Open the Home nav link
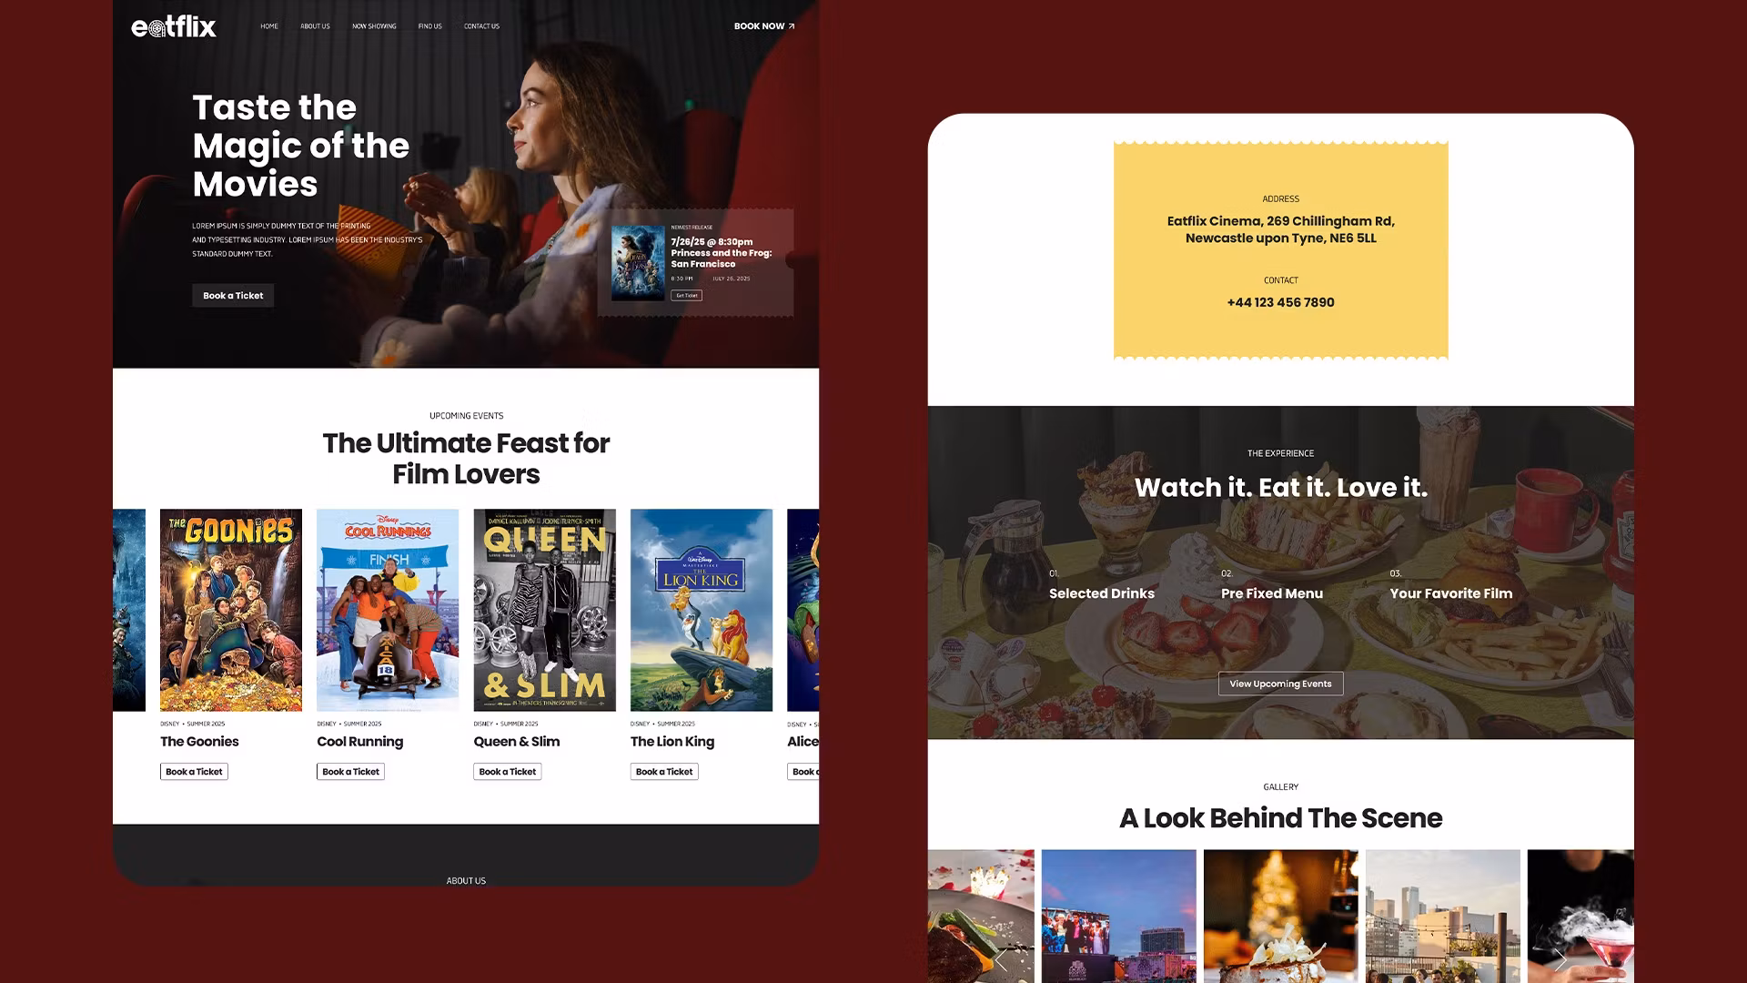The width and height of the screenshot is (1747, 983). pyautogui.click(x=269, y=26)
